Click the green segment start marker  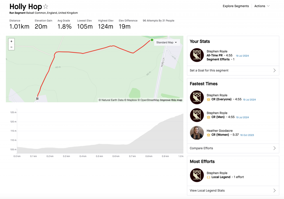coord(152,40)
